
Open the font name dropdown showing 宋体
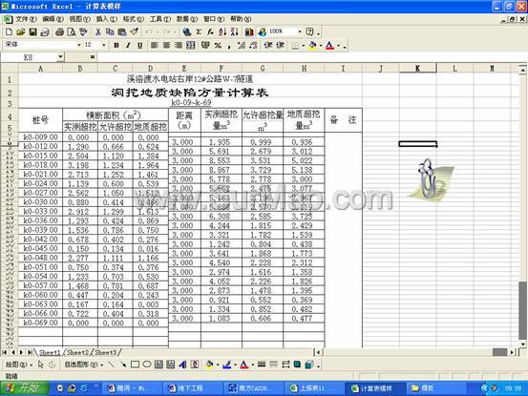pyautogui.click(x=79, y=45)
